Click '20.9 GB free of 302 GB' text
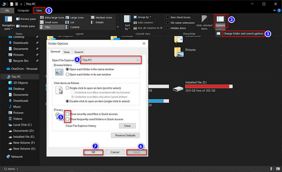This screenshot has width=282, height=172. pyautogui.click(x=200, y=90)
